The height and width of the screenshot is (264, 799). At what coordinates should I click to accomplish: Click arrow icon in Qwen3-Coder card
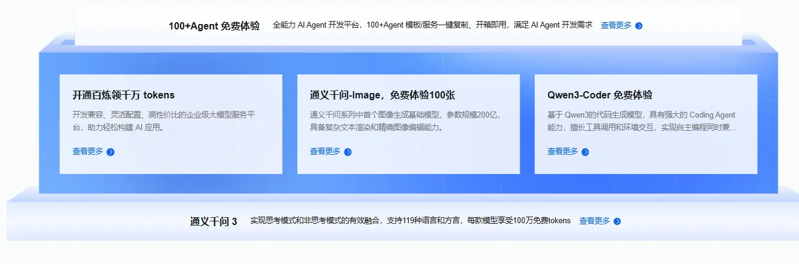click(x=585, y=152)
